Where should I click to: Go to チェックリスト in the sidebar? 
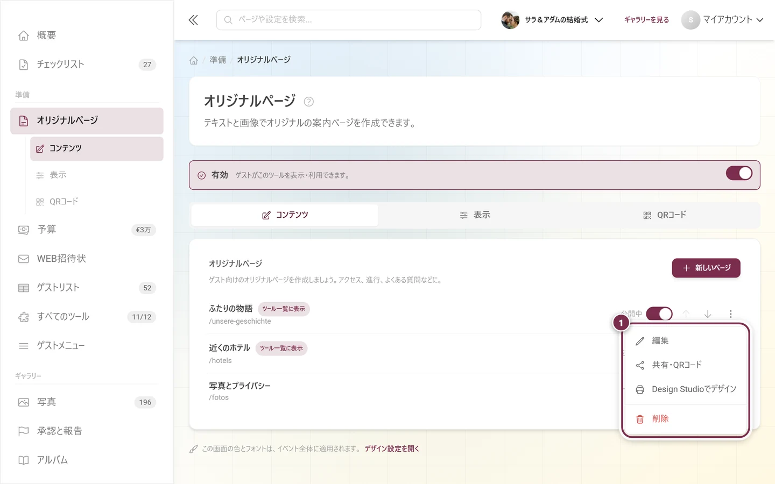tap(87, 65)
